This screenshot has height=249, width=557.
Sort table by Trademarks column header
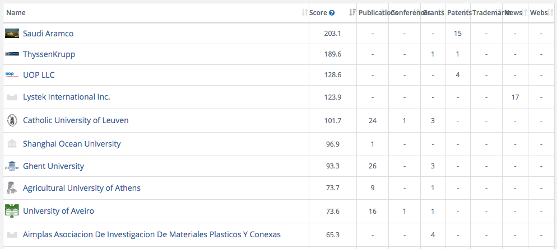pyautogui.click(x=486, y=13)
